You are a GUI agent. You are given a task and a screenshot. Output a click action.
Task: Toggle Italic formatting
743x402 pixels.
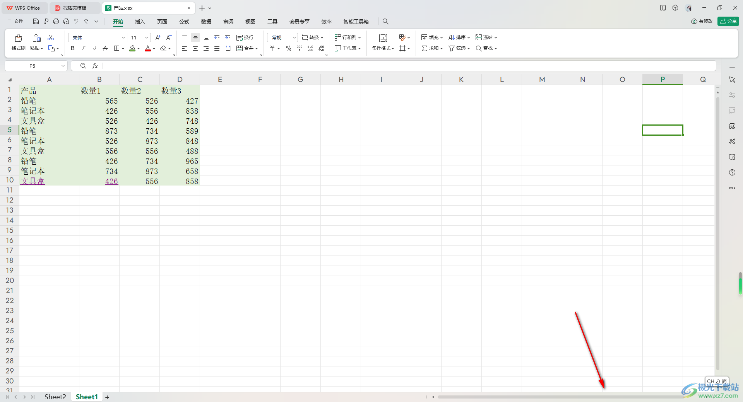[x=83, y=48]
